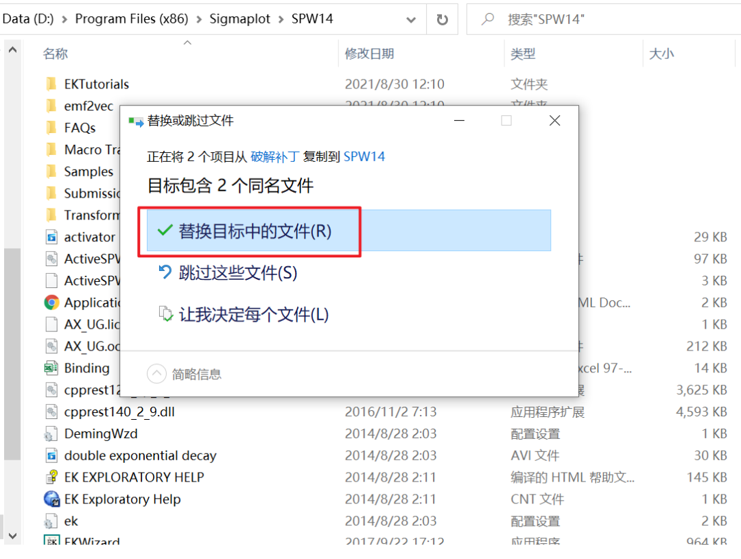Select the double exponential decay file name

pos(140,455)
